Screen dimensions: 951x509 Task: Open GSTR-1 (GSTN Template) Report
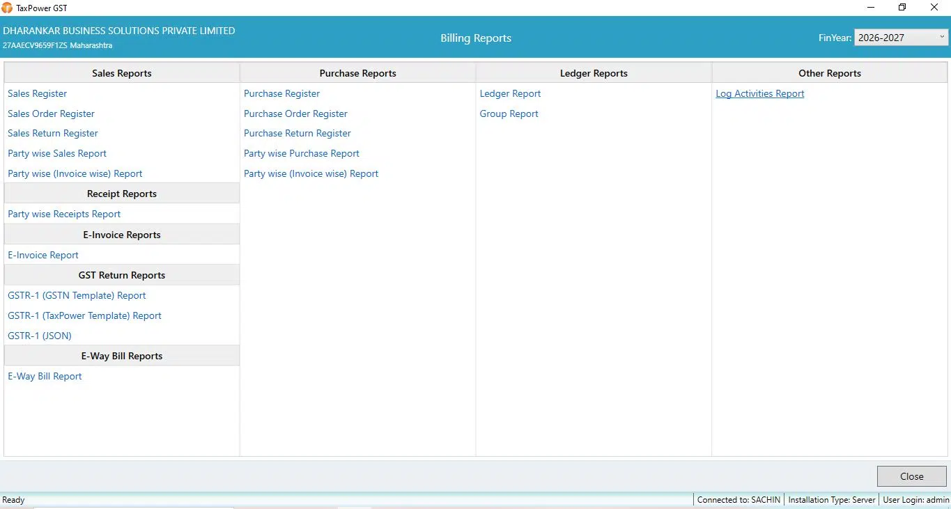point(77,295)
